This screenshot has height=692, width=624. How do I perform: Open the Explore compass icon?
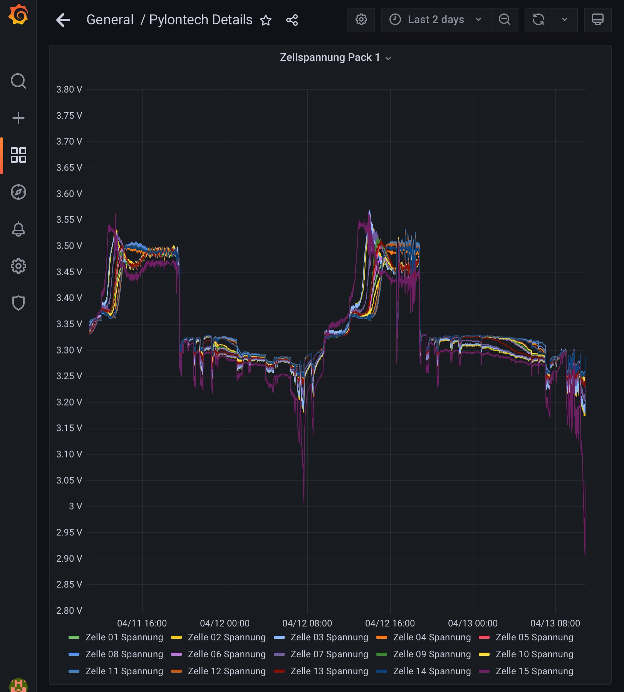[18, 192]
